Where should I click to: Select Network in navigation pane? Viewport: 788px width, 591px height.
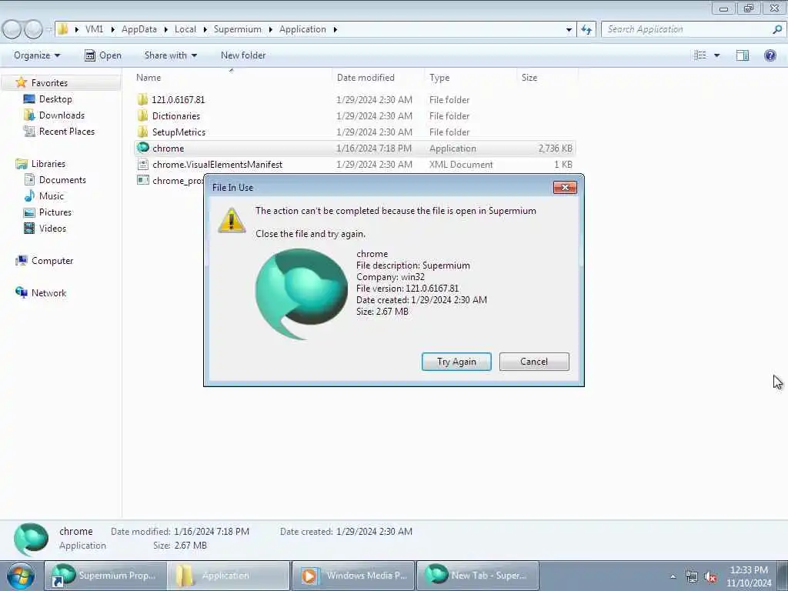48,293
